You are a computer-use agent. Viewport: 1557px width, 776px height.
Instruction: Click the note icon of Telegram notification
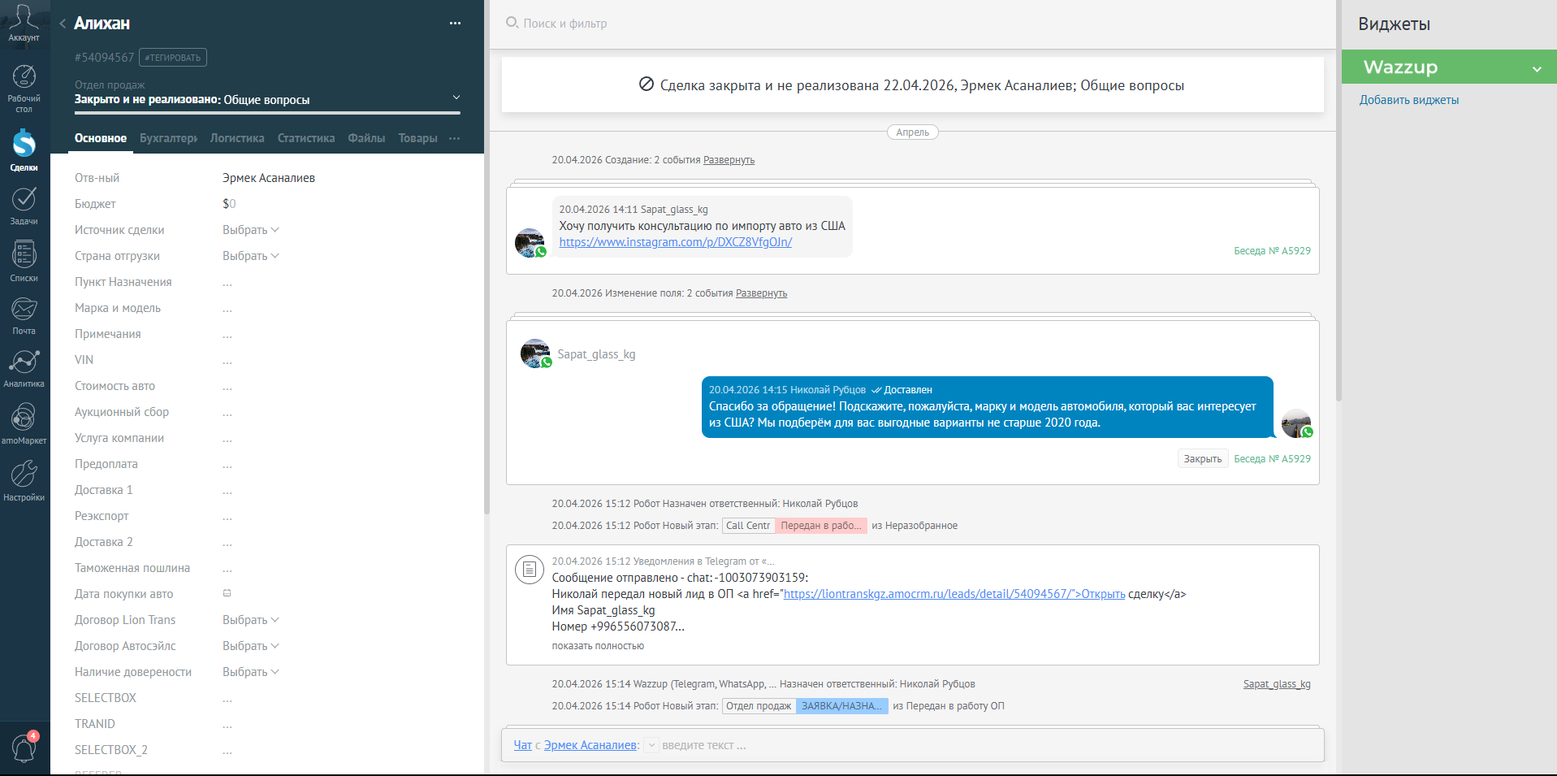tap(529, 570)
